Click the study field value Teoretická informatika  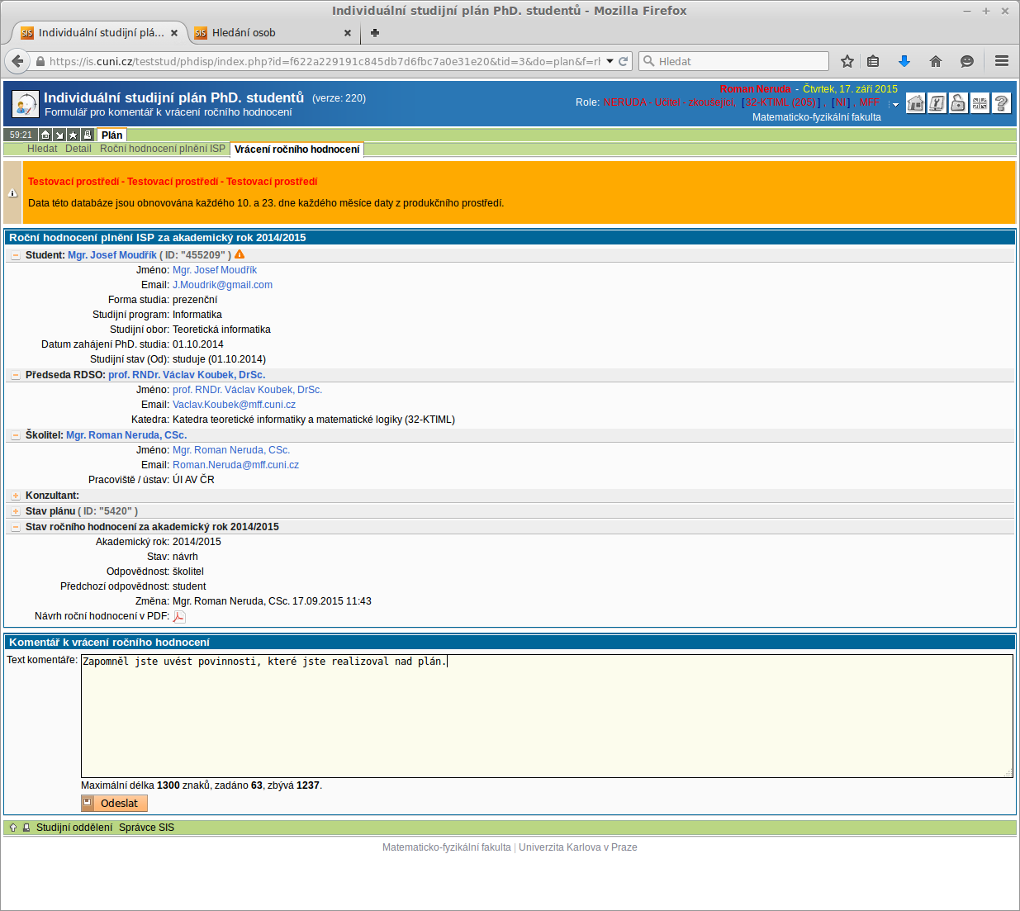coord(221,330)
